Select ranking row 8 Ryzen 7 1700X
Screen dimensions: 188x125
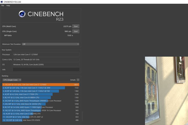coord(41,107)
